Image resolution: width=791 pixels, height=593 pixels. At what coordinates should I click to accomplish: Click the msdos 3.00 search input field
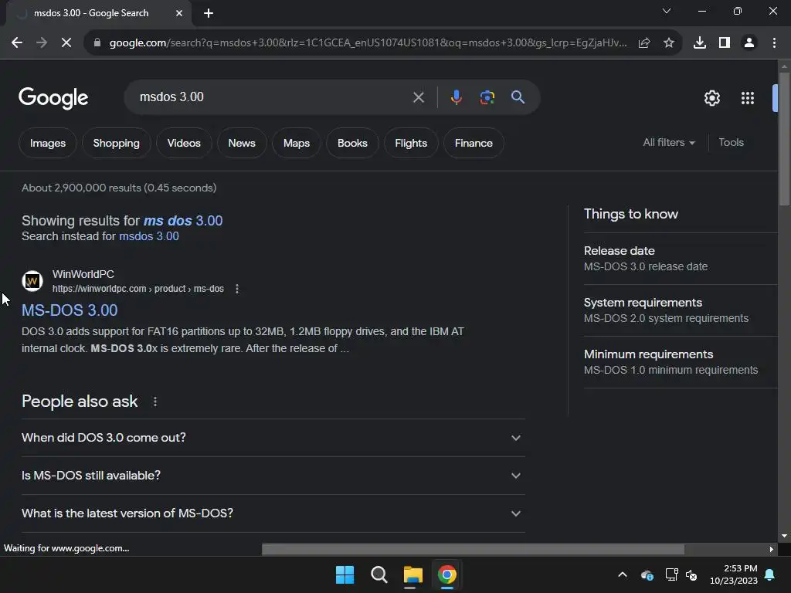point(273,97)
